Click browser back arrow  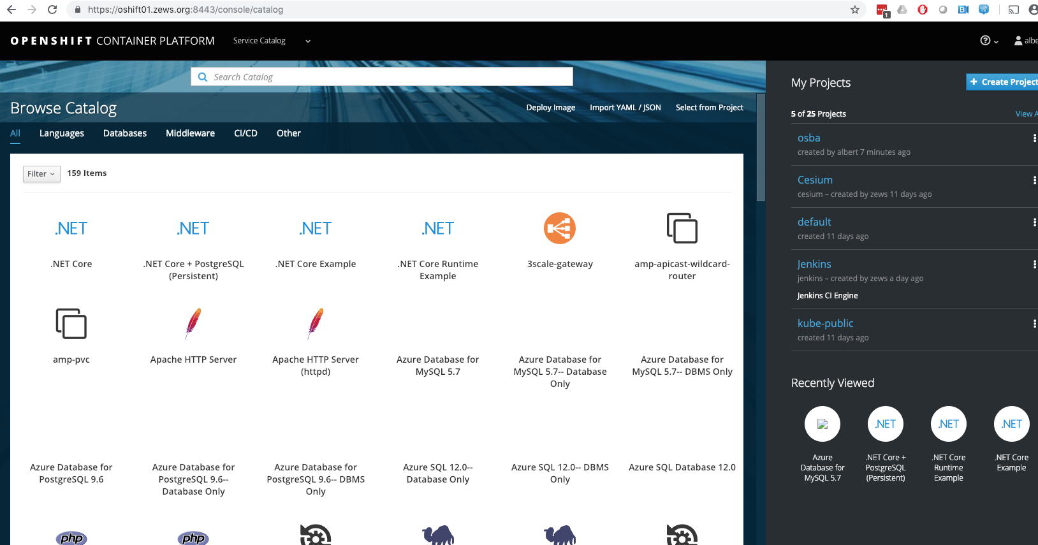[11, 10]
